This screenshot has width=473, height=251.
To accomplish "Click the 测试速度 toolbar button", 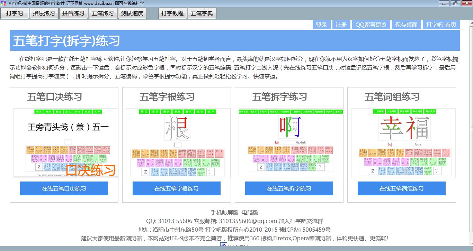I will pyautogui.click(x=132, y=13).
